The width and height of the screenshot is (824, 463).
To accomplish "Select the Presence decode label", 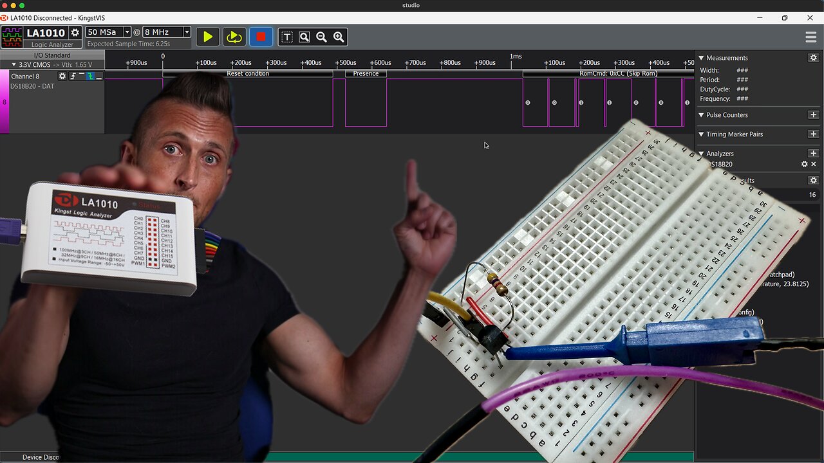I will 366,73.
